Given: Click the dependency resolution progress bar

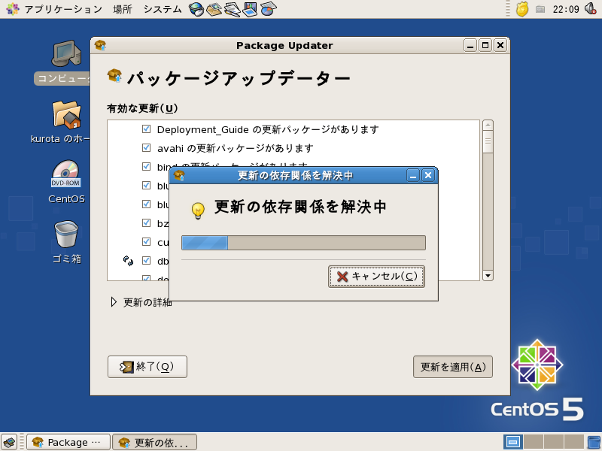Looking at the screenshot, I should coord(303,243).
